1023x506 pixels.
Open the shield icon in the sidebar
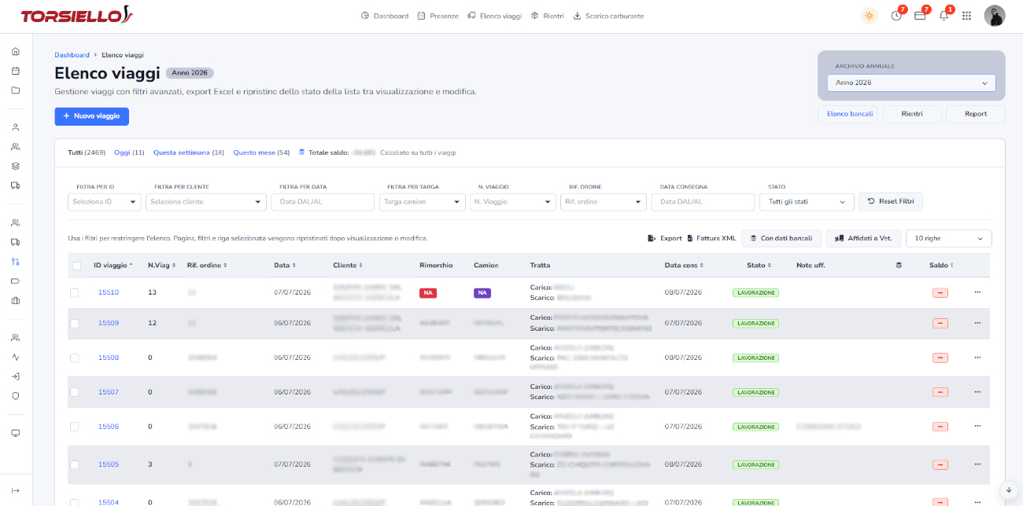pos(16,395)
